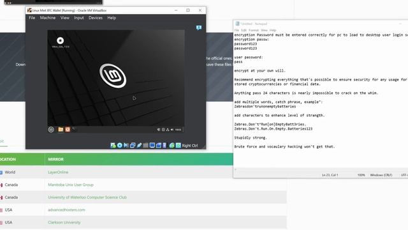Image resolution: width=408 pixels, height=230 pixels.
Task: Open Notepad Format menu
Action: pos(254,30)
